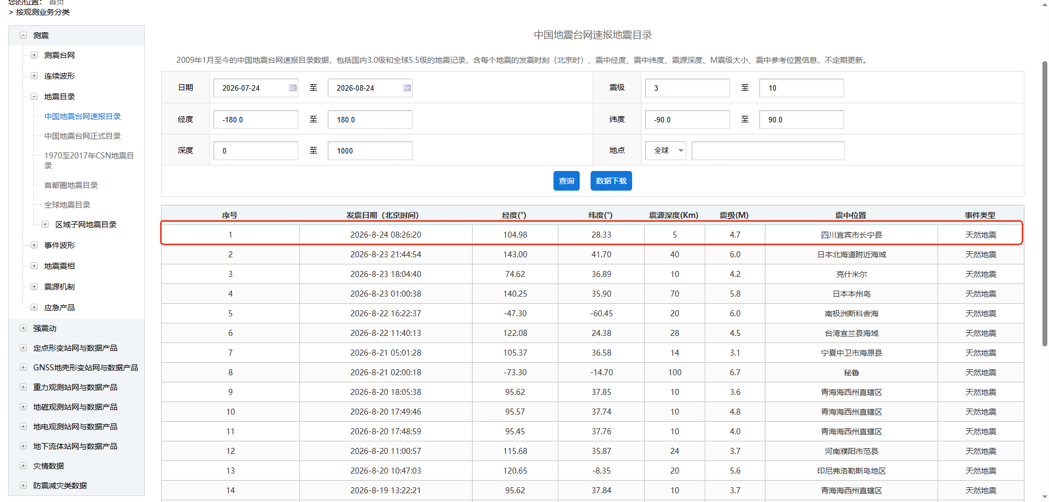Viewport: 1049px width, 502px height.
Task: Click the 震级(M) column header
Action: [x=734, y=215]
